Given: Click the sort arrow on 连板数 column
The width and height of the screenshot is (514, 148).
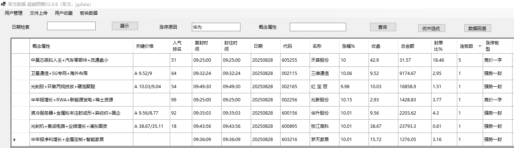Looking at the screenshot, I should [479, 46].
